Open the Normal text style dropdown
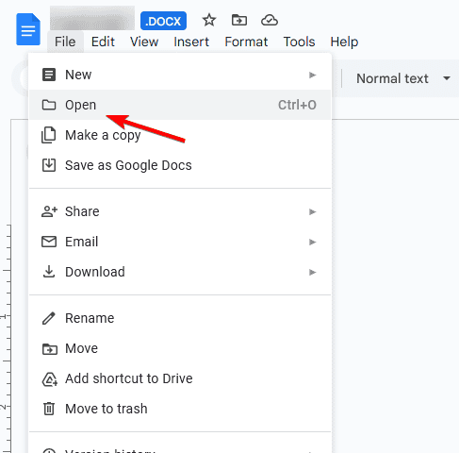The image size is (459, 453). [403, 78]
